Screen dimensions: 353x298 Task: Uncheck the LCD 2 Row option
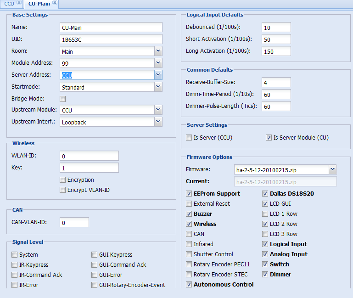[265, 224]
